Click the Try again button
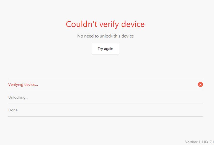The image size is (214, 145). pos(105,49)
